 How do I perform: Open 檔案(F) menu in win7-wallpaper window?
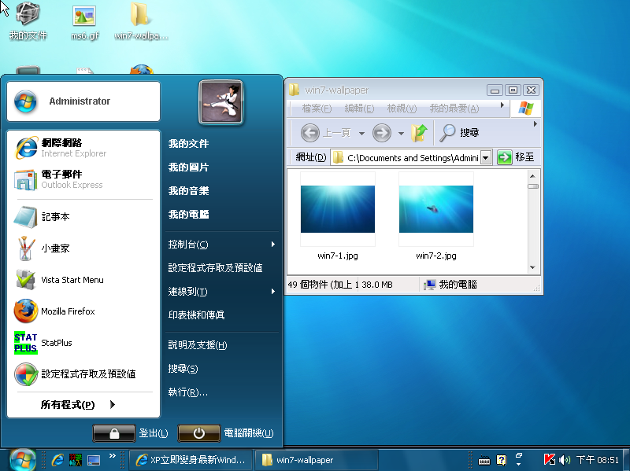click(x=317, y=109)
